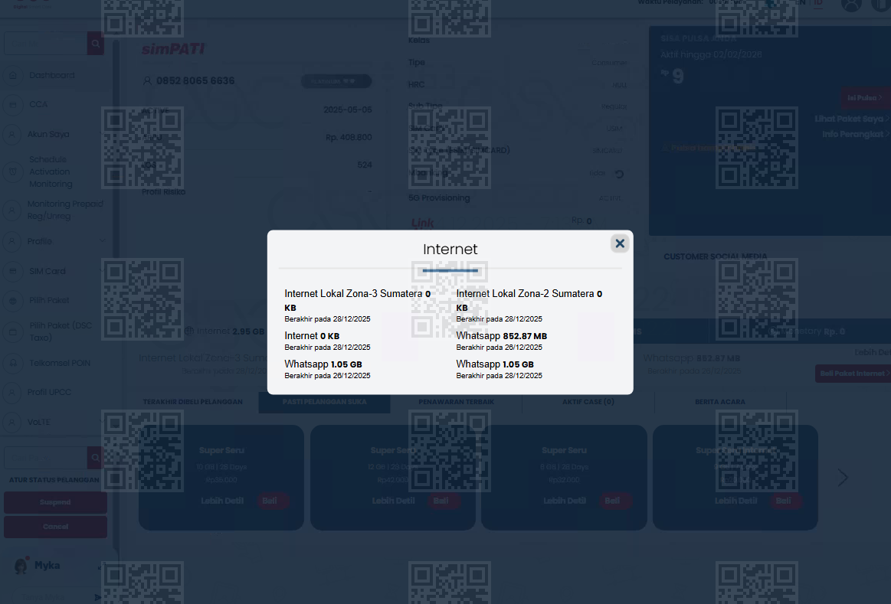Open the user profile avatar in header
Image resolution: width=891 pixels, height=604 pixels.
[851, 5]
